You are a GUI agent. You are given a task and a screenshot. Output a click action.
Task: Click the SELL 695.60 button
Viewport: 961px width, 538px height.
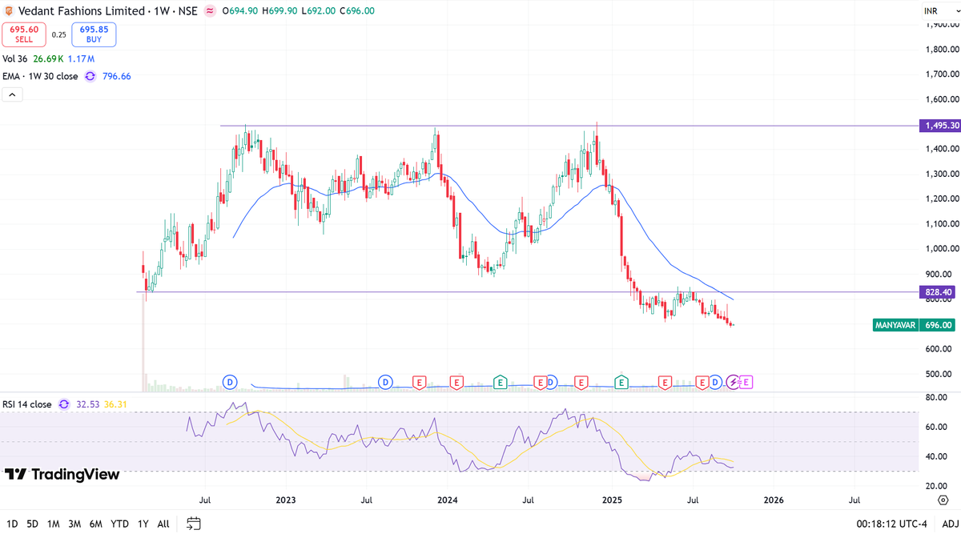tap(23, 34)
